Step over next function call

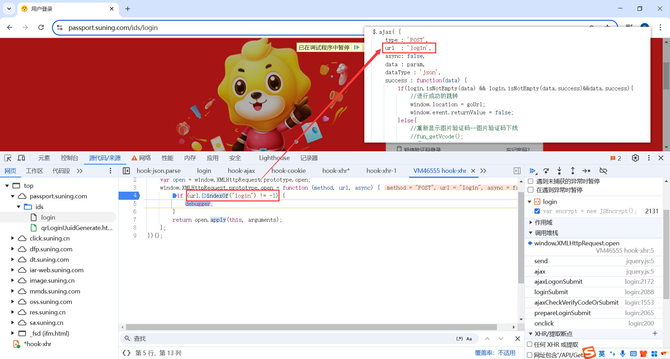pyautogui.click(x=546, y=171)
